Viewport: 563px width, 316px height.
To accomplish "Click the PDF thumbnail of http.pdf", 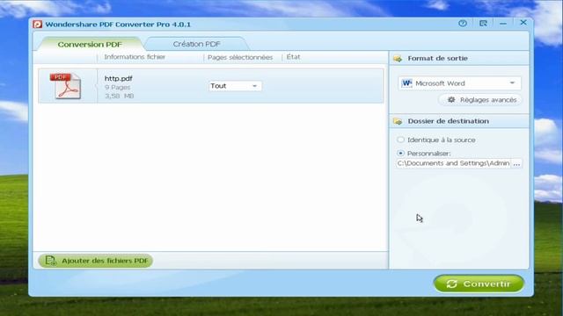I will (x=65, y=86).
